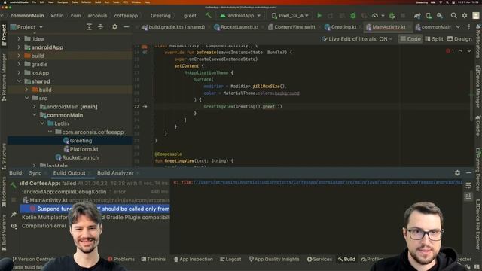Screen dimensions: 482x271
Task: Click the gutter run icon at line 22
Action: (145, 107)
